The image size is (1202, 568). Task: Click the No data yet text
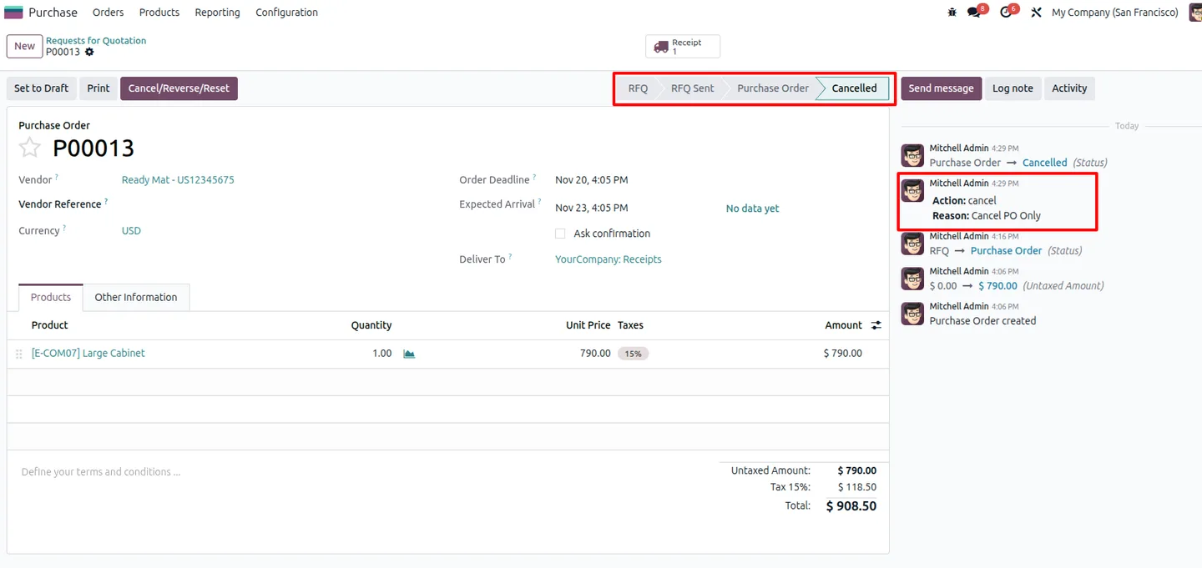pyautogui.click(x=752, y=209)
